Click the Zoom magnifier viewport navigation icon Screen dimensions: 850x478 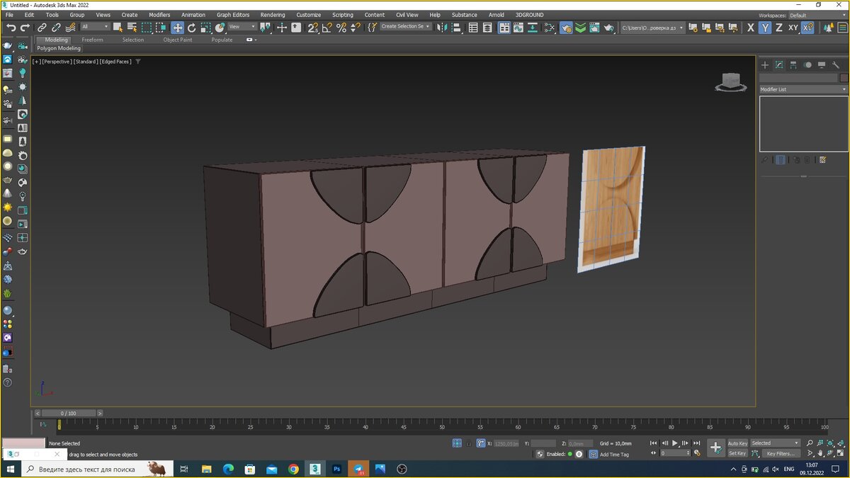point(810,443)
